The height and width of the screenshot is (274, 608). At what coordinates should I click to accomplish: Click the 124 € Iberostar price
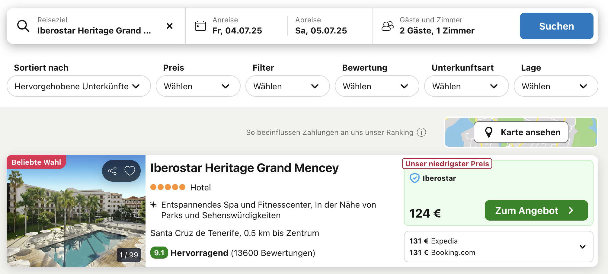pyautogui.click(x=425, y=213)
